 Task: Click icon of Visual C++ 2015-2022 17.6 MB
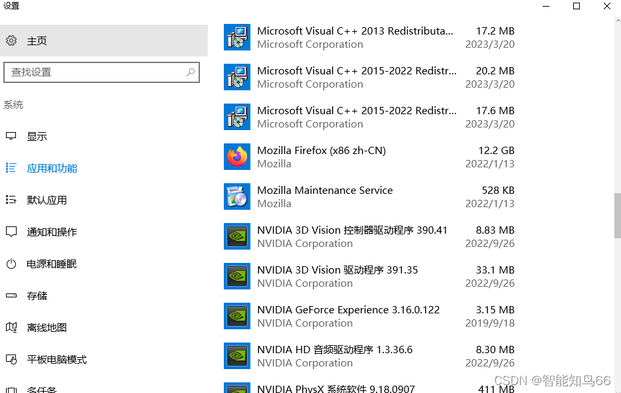(237, 117)
